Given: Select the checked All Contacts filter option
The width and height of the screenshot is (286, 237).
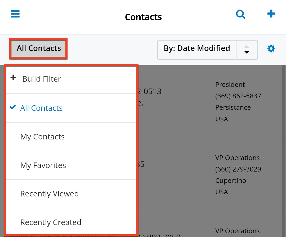Looking at the screenshot, I should point(41,108).
